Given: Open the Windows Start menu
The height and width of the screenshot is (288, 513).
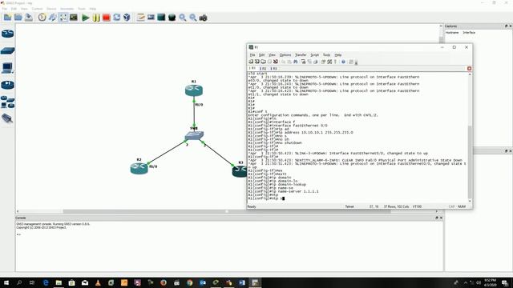Looking at the screenshot, I should pyautogui.click(x=6, y=282).
